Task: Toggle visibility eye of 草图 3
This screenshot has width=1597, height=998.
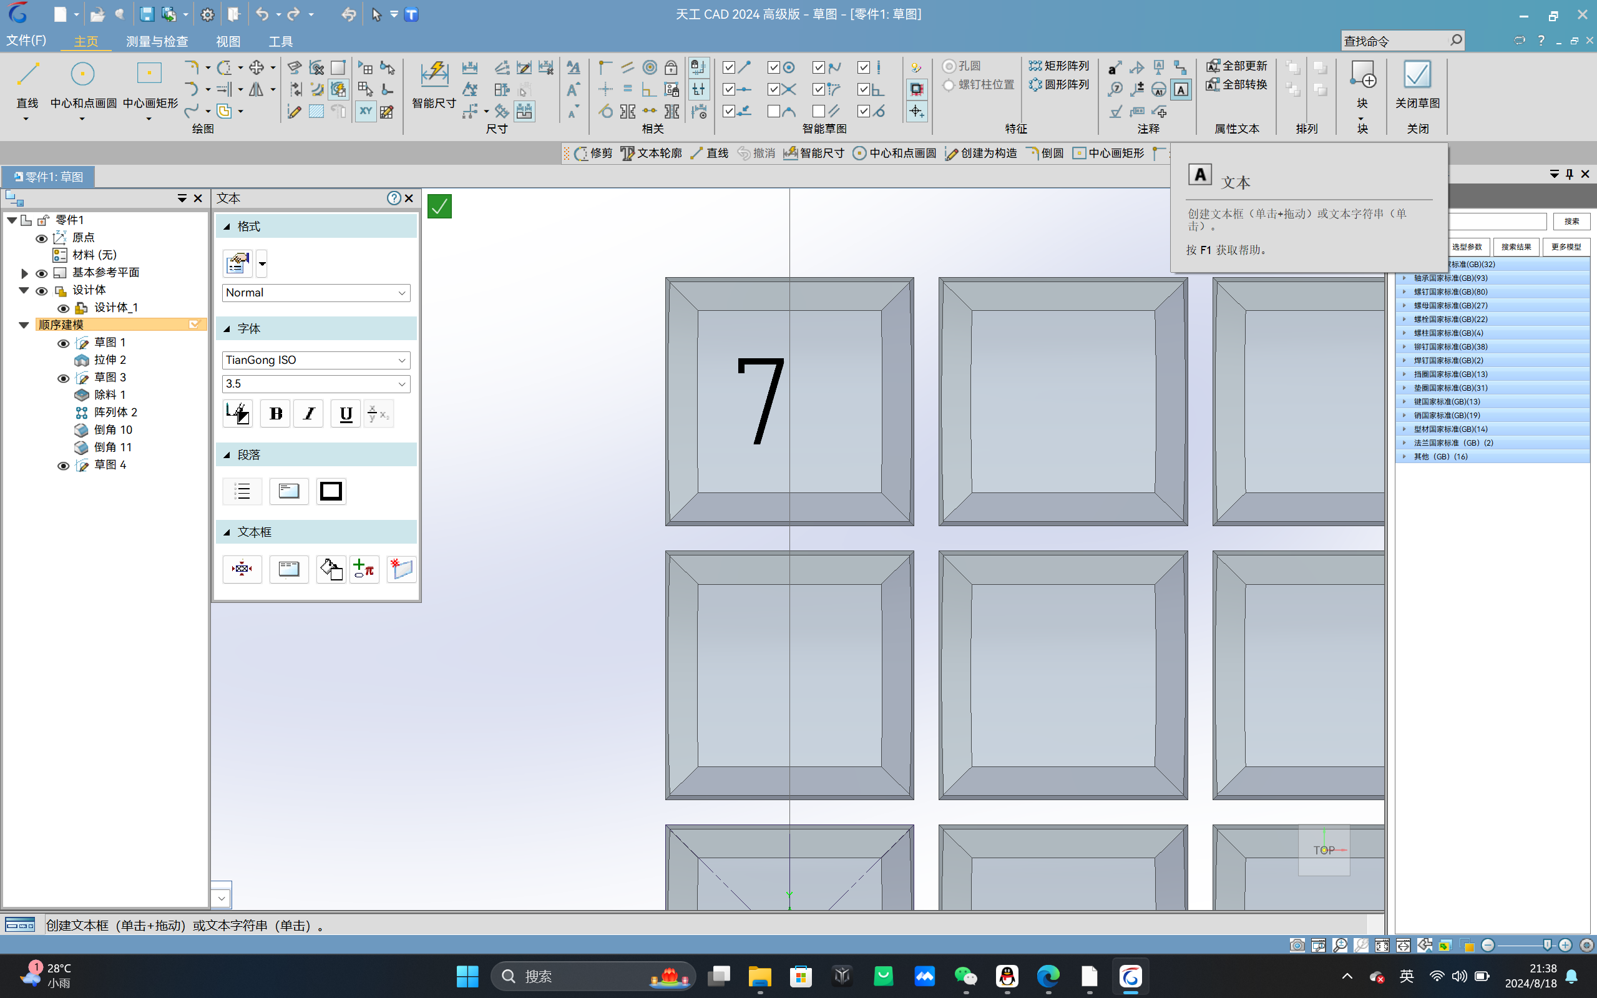Action: click(64, 378)
